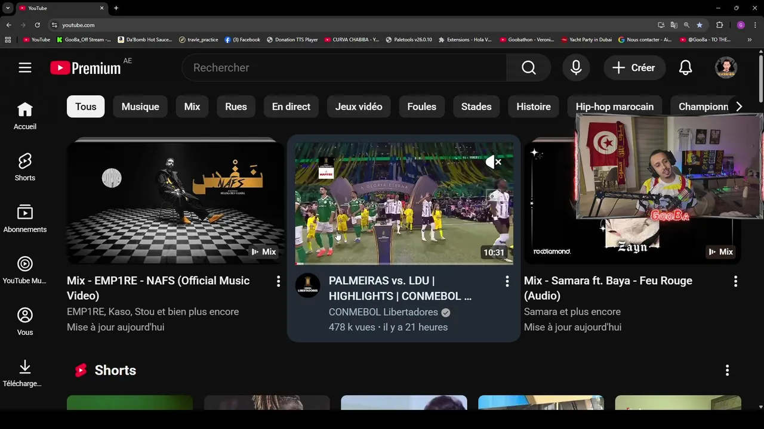Screen dimensions: 764x429
Task: Go to Accueil in sidebar
Action: tap(24, 116)
